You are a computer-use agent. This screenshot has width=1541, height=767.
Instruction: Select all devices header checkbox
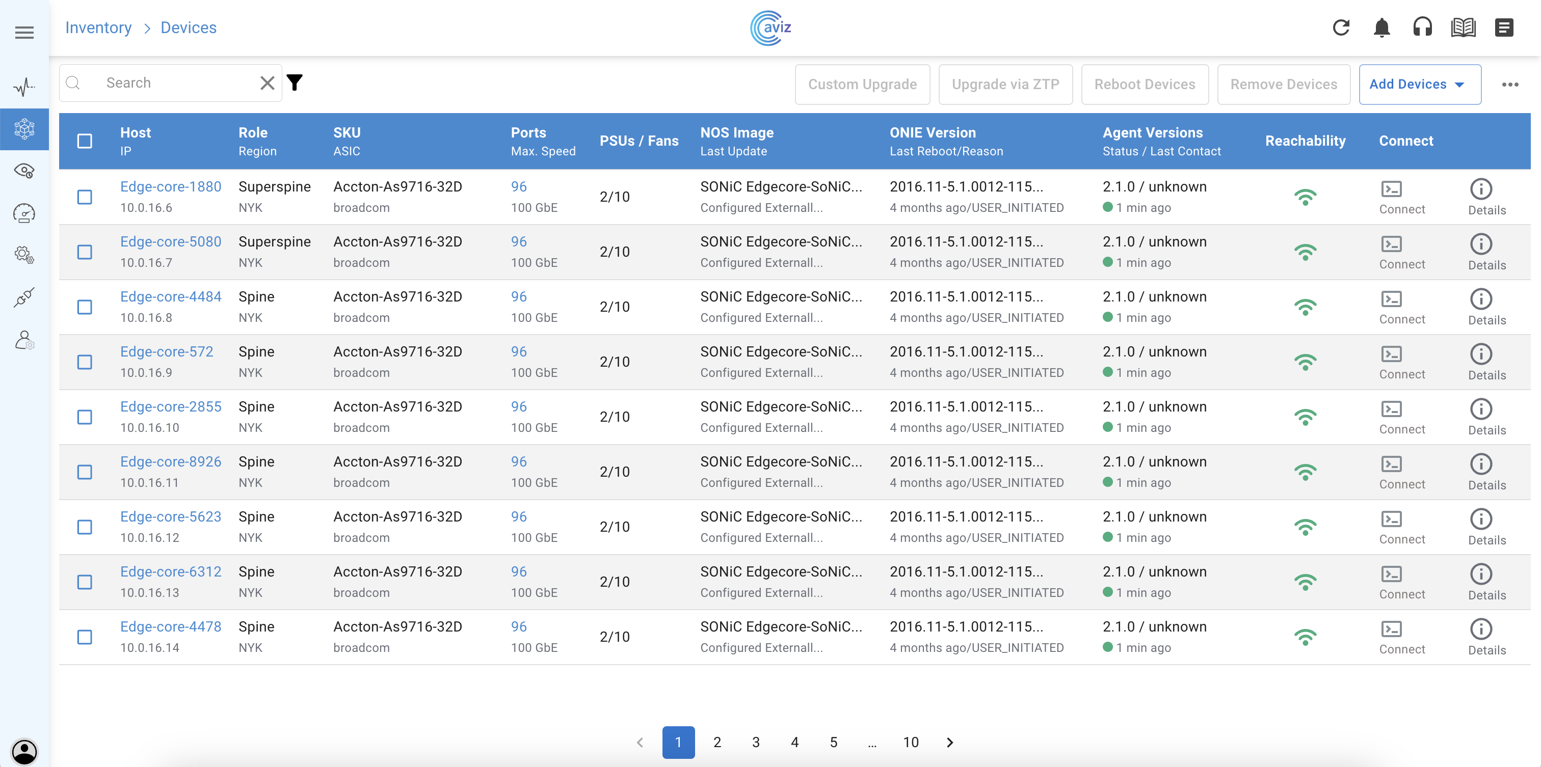click(x=85, y=141)
